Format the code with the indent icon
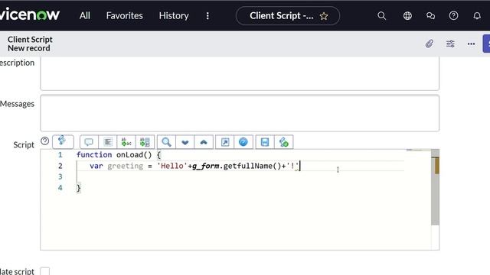Viewport: 490px width, 275px height. coord(107,142)
